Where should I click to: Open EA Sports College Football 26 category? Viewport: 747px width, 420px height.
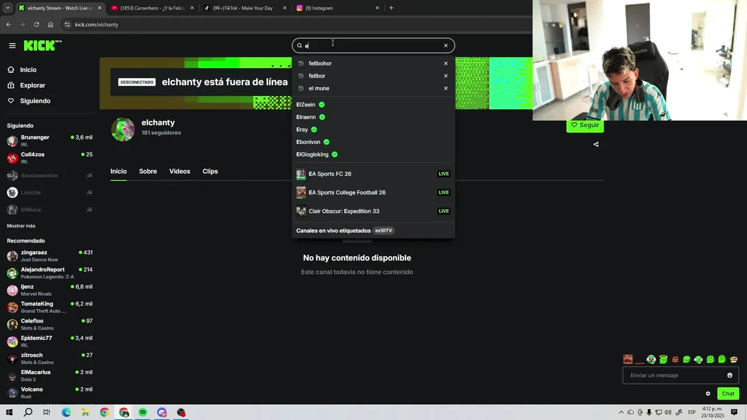pos(373,192)
